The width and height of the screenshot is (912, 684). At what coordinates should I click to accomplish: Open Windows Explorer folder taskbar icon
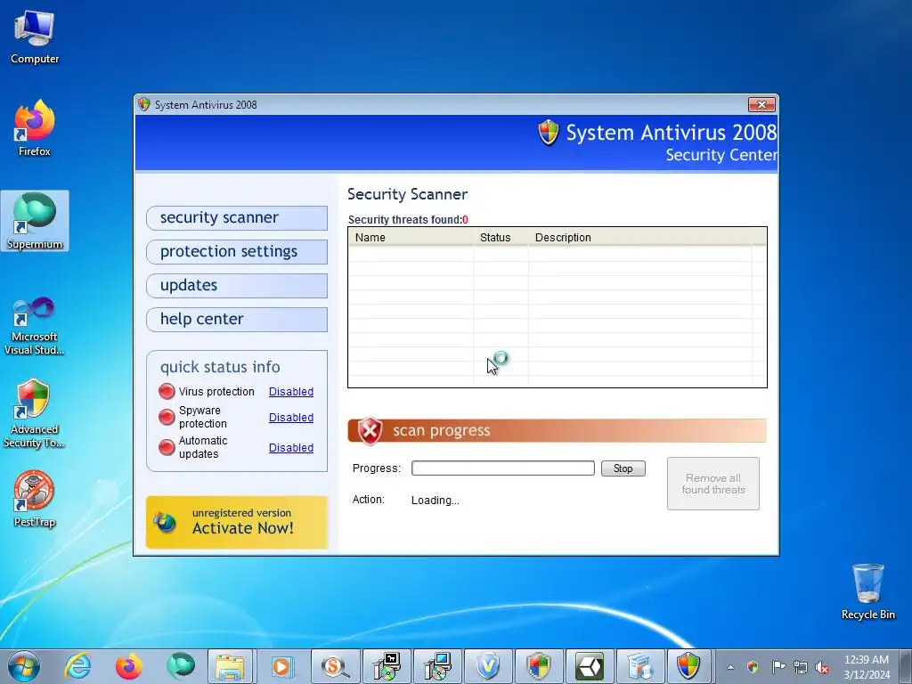click(x=231, y=666)
